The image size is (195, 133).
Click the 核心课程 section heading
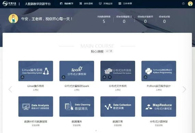pyautogui.click(x=97, y=51)
